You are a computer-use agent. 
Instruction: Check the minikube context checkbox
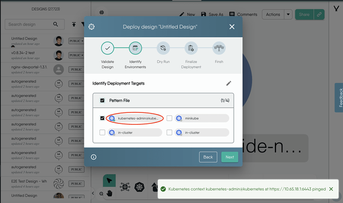[170, 118]
